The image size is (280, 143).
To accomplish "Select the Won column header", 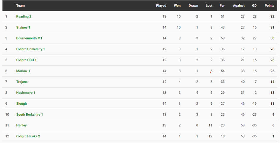I will [177, 6].
